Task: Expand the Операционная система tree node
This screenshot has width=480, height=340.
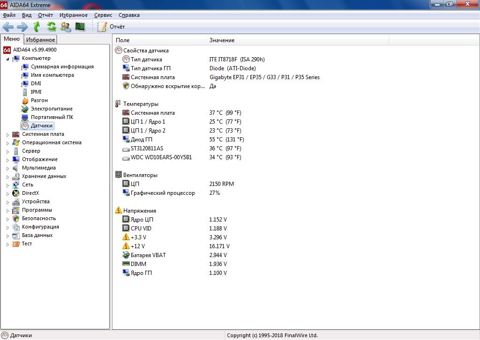Action: pos(7,143)
